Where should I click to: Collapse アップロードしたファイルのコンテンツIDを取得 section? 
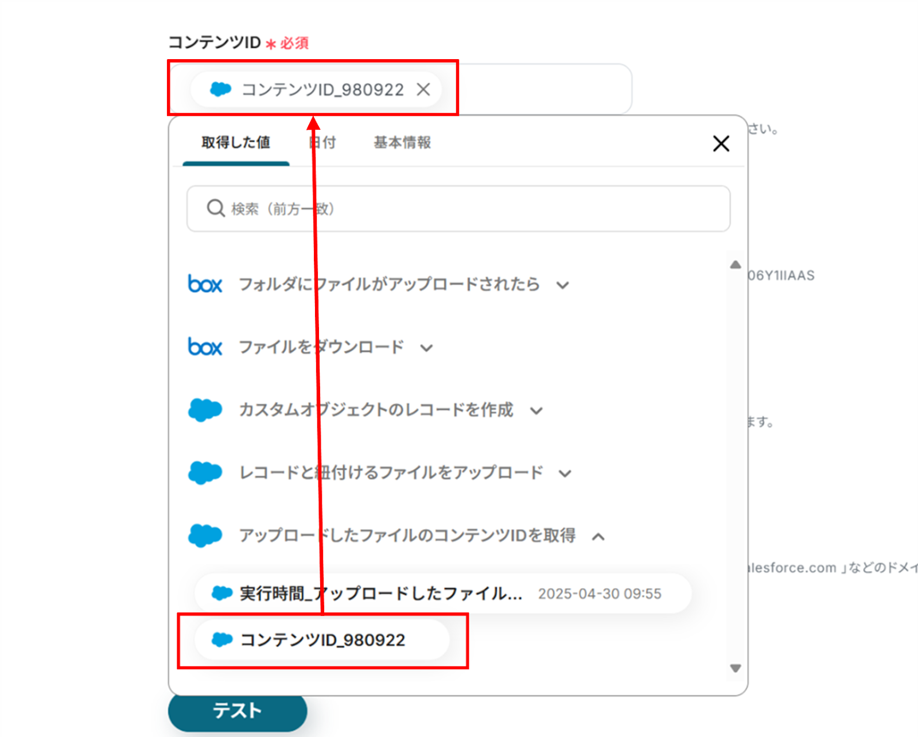point(598,537)
